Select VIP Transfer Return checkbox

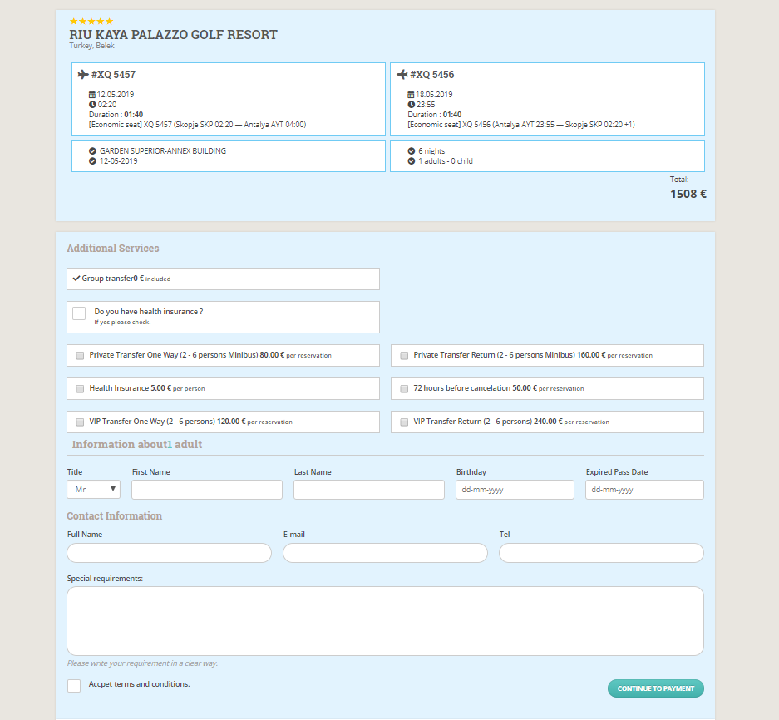tap(404, 422)
